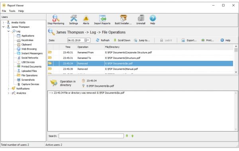
Task: Select row Corporate Structure.pdf Renamed From
Action: click(140, 52)
